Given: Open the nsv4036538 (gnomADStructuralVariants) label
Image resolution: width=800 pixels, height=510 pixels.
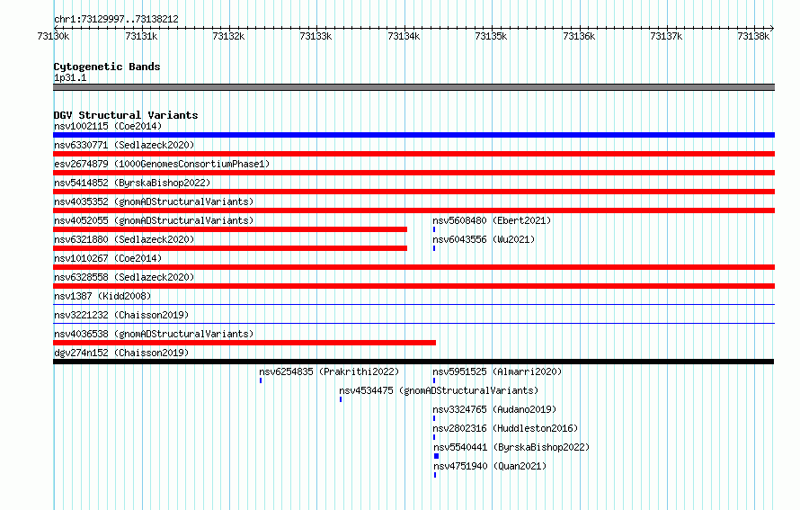Looking at the screenshot, I should (154, 334).
